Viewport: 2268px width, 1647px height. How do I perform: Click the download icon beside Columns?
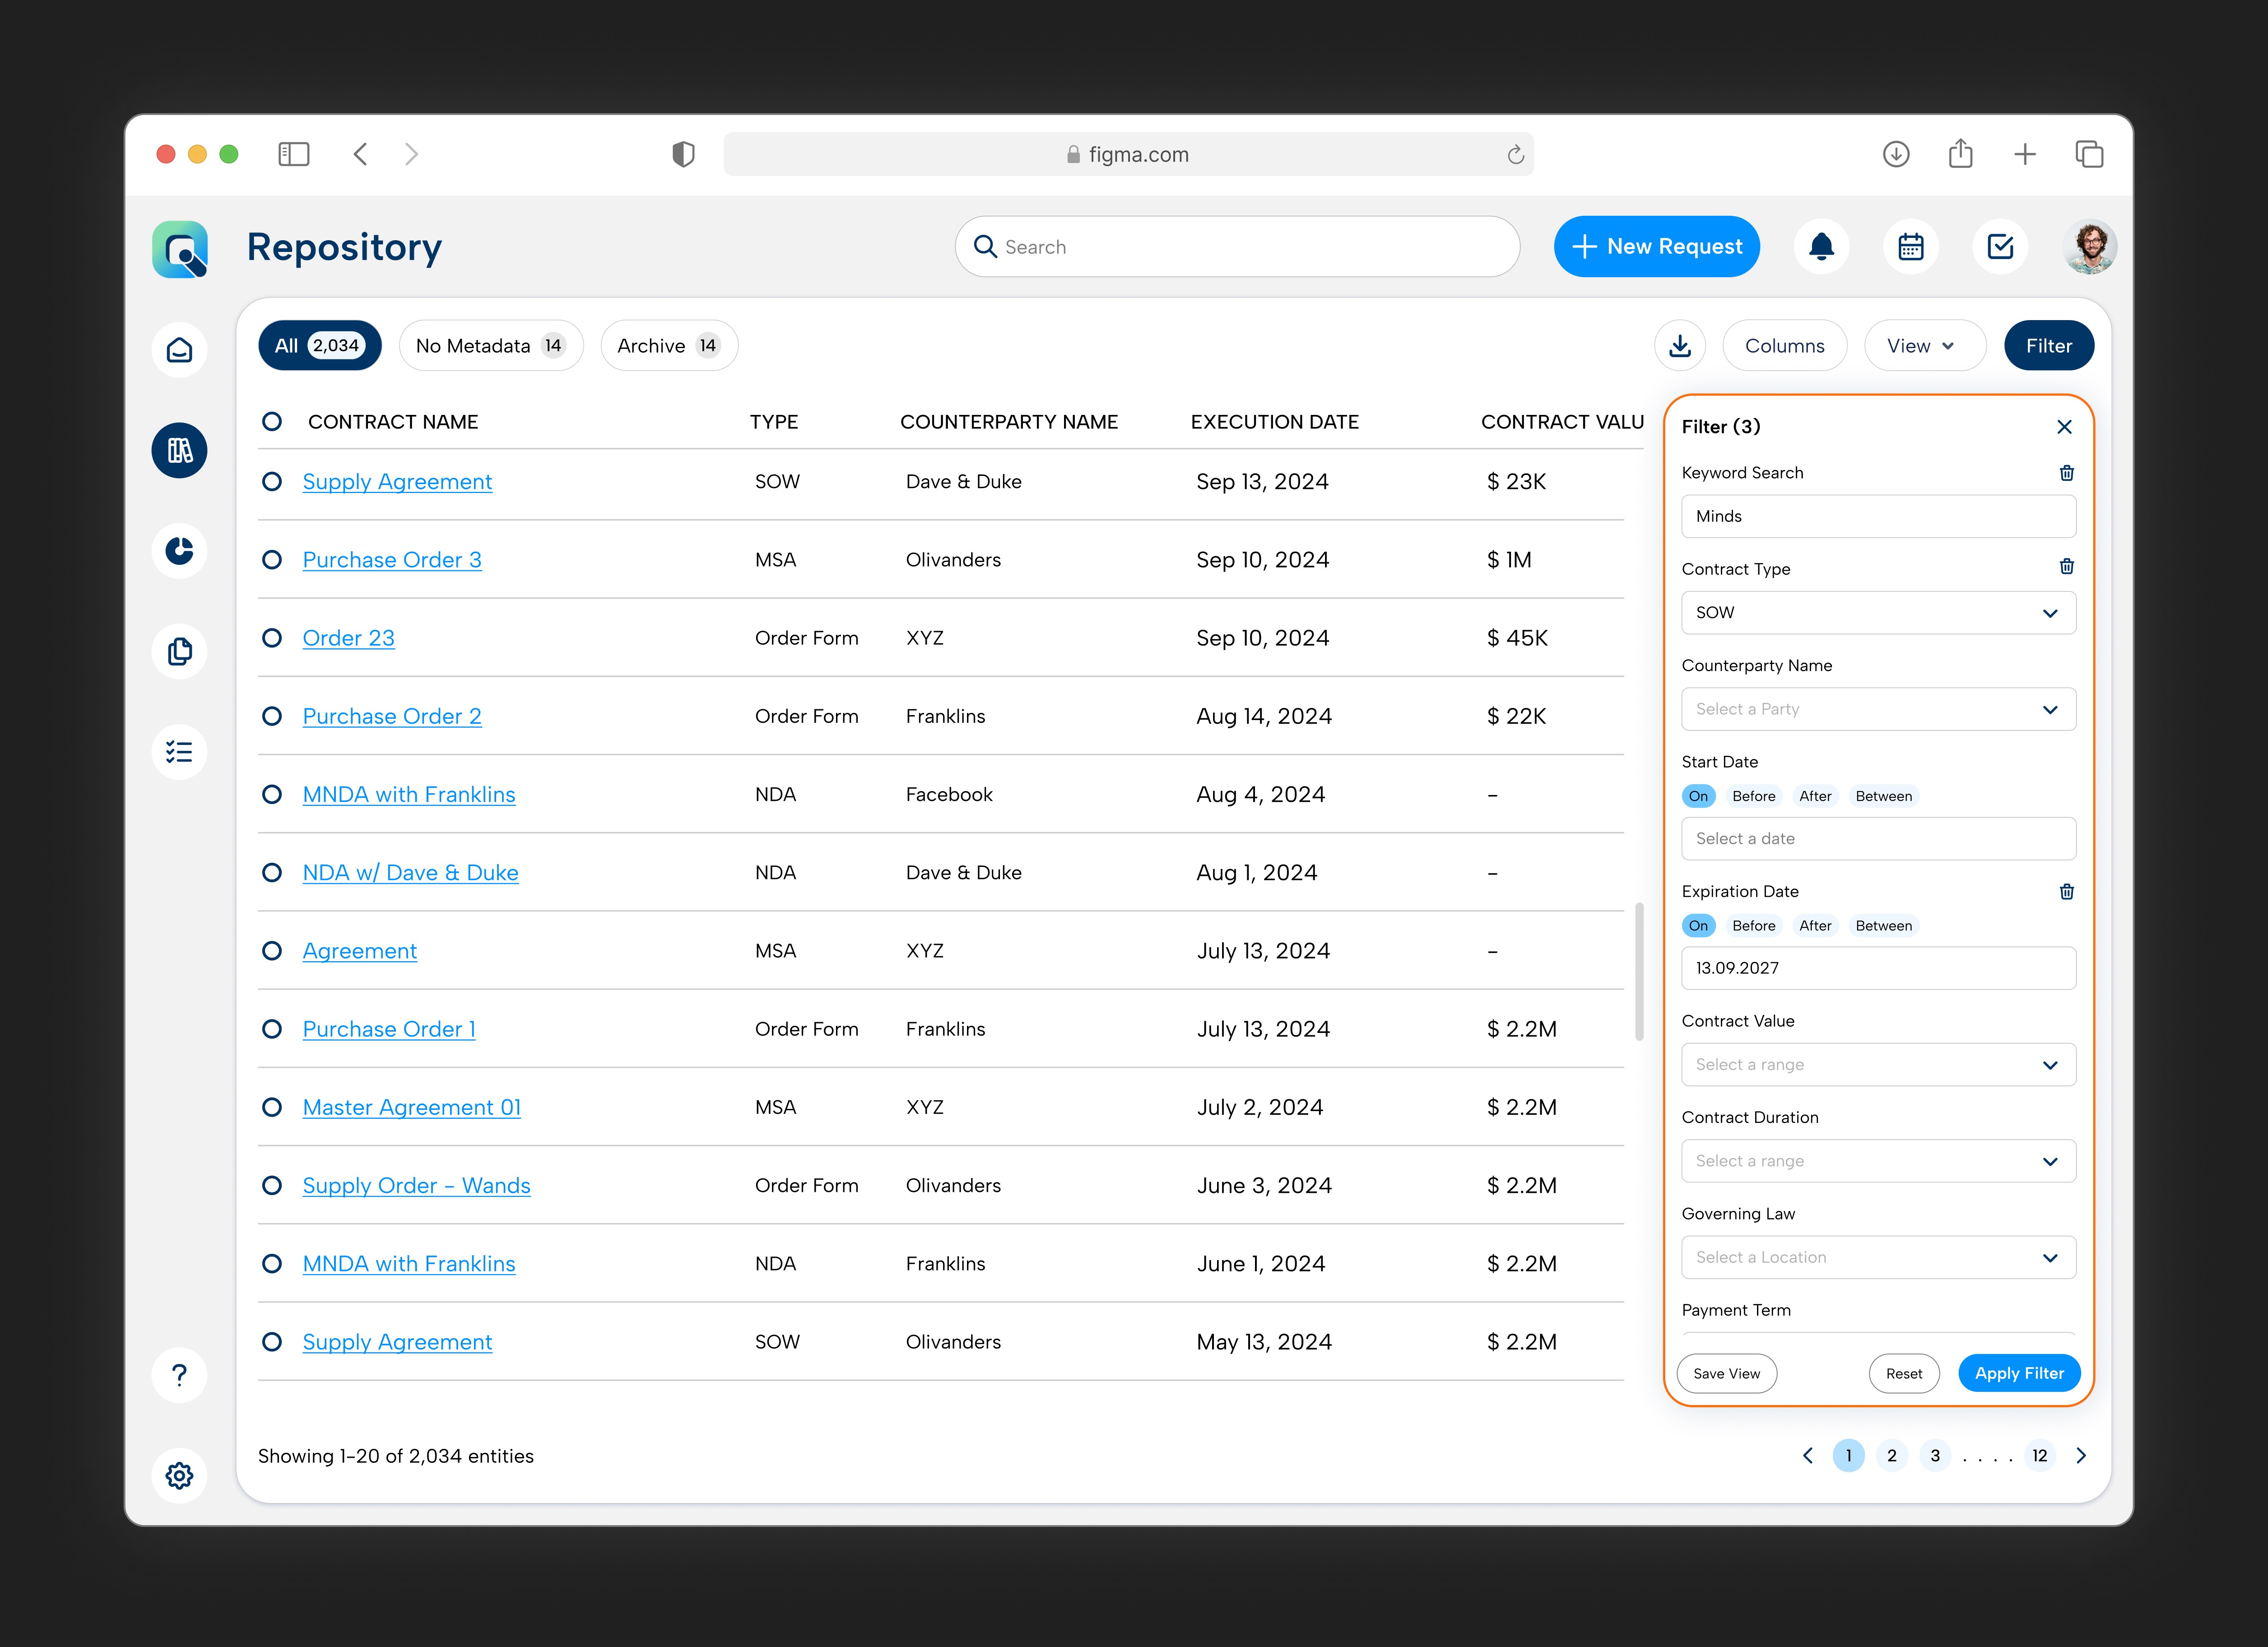point(1680,346)
